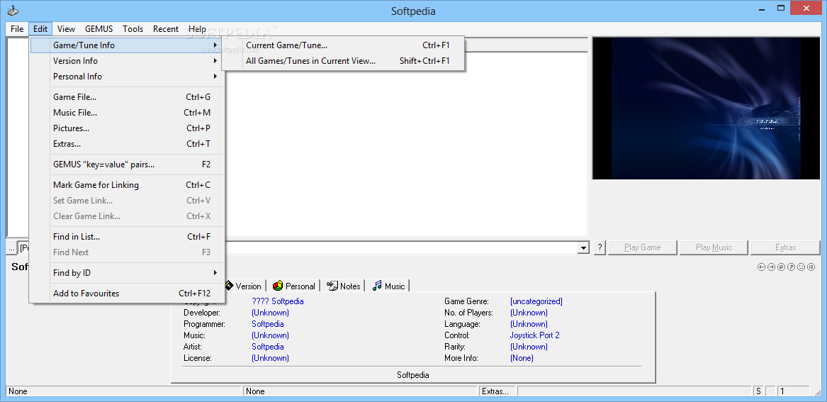The height and width of the screenshot is (402, 827).
Task: Click the Play Music button
Action: pos(714,247)
